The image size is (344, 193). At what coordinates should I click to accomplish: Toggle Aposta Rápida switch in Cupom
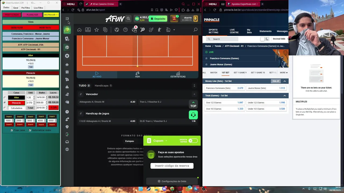click(x=193, y=141)
